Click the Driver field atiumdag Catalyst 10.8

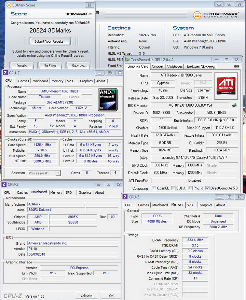click(x=194, y=158)
